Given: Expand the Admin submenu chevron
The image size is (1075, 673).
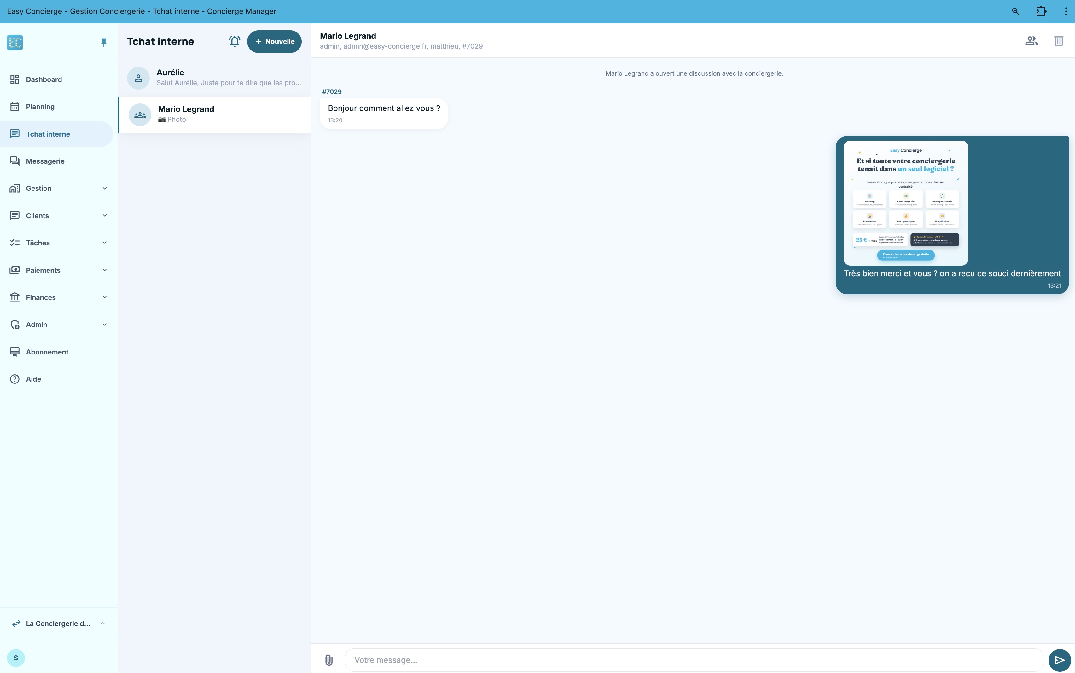Looking at the screenshot, I should coord(105,325).
